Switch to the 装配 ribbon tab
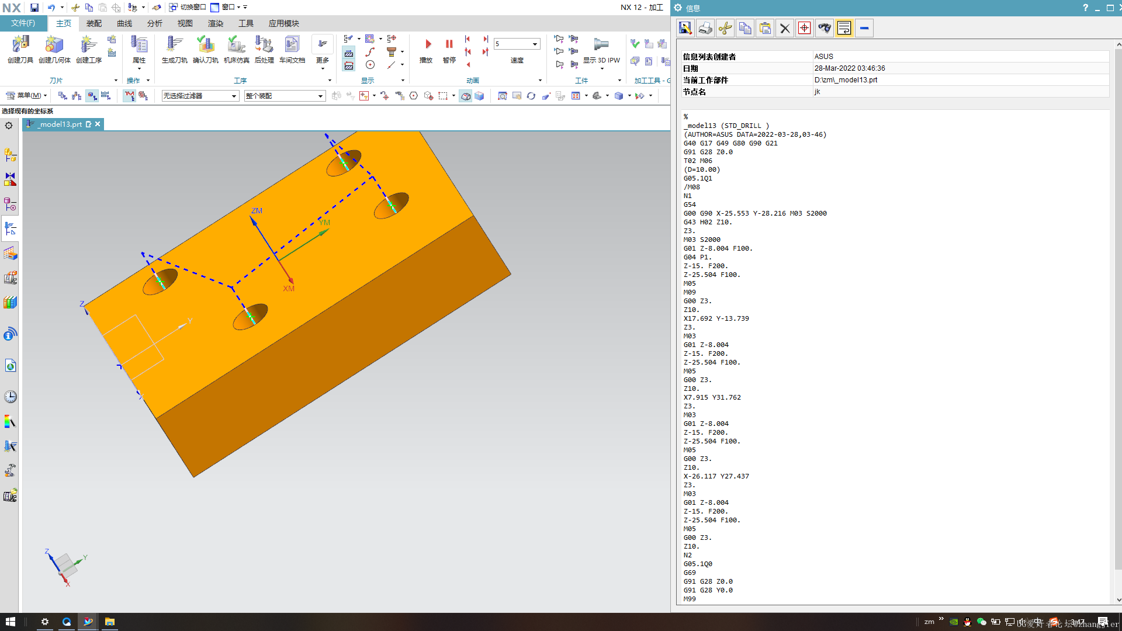The height and width of the screenshot is (631, 1122). coord(94,23)
